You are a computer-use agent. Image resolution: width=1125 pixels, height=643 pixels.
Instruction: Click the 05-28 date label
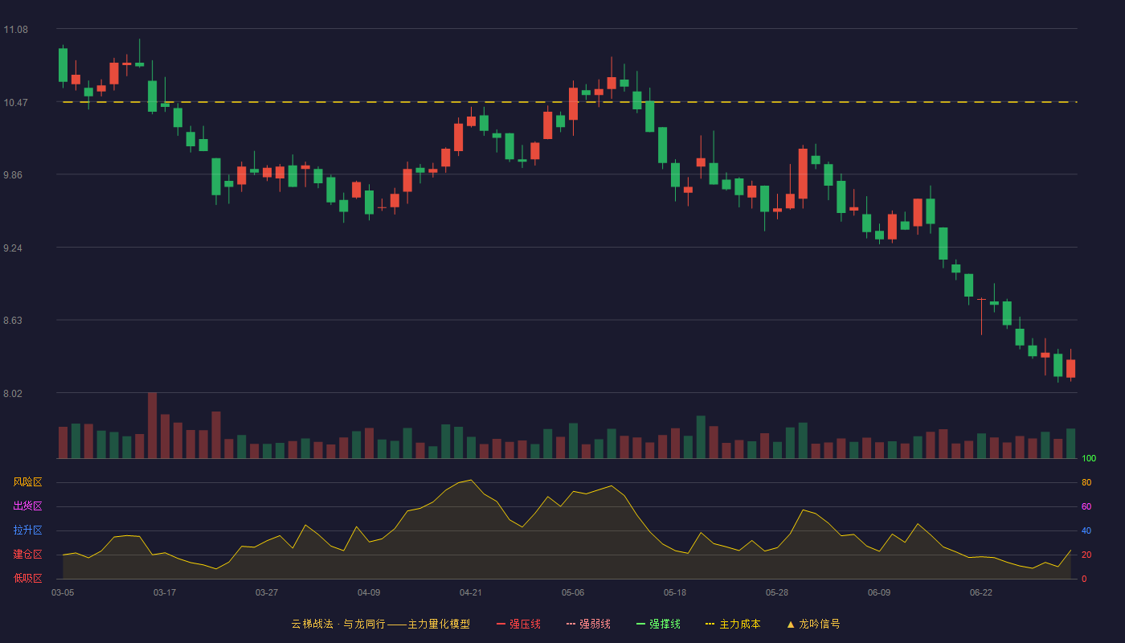pos(777,592)
